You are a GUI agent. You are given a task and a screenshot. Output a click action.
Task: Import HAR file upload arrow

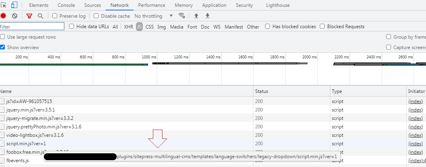(196, 16)
